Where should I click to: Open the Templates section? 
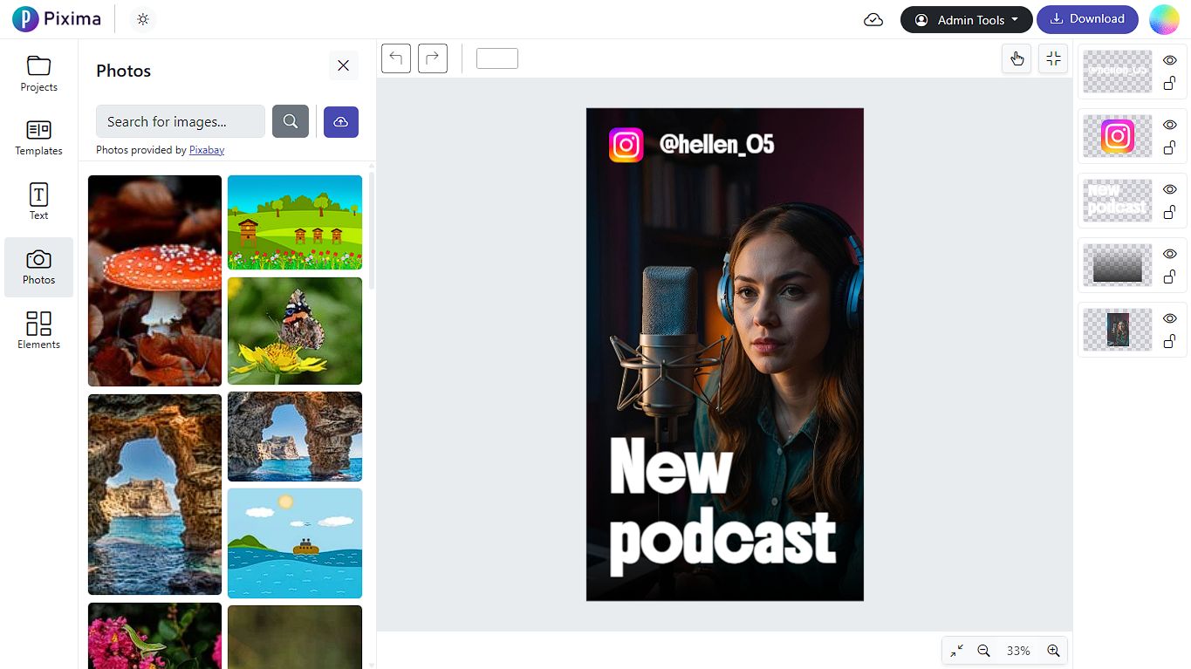[x=39, y=138]
